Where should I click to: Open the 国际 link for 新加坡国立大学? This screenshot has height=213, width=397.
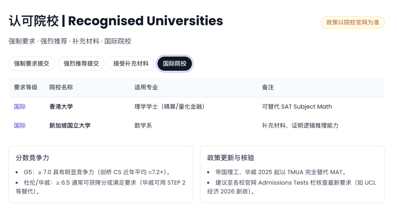(x=19, y=125)
